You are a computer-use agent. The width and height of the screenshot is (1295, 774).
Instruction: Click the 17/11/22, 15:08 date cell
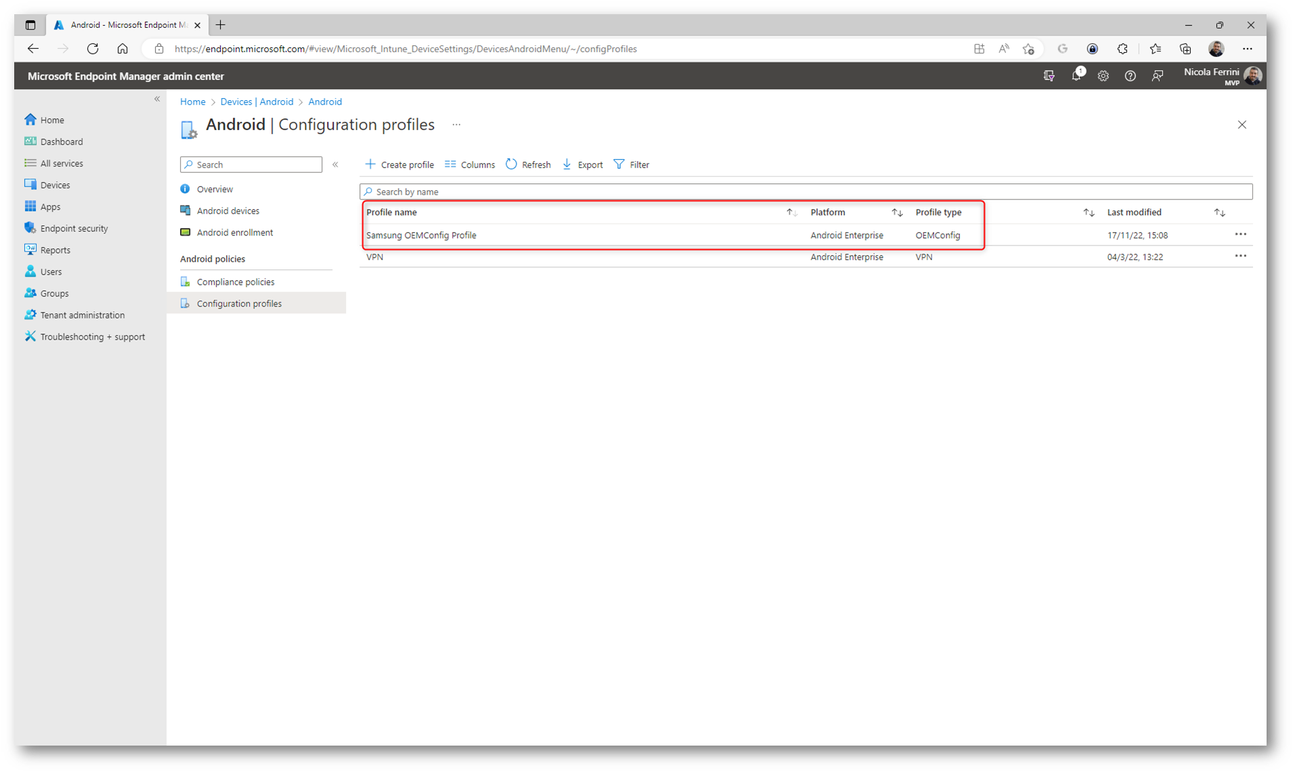tap(1137, 235)
